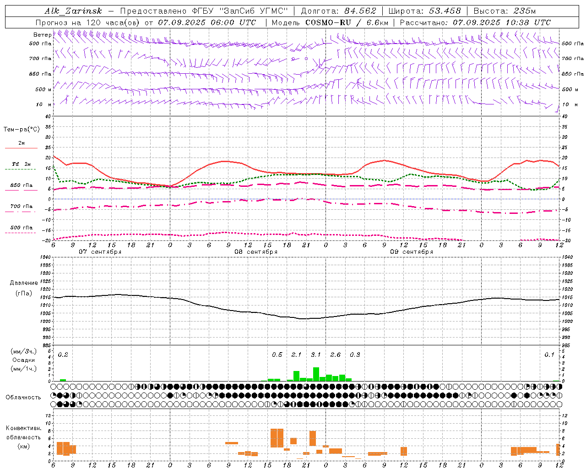Click the computed time Рассчитано: 07.09.2025 10:38 UTC
586x469 pixels.
pyautogui.click(x=475, y=22)
